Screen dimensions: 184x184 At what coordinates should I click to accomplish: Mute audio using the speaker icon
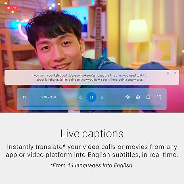tap(128, 97)
